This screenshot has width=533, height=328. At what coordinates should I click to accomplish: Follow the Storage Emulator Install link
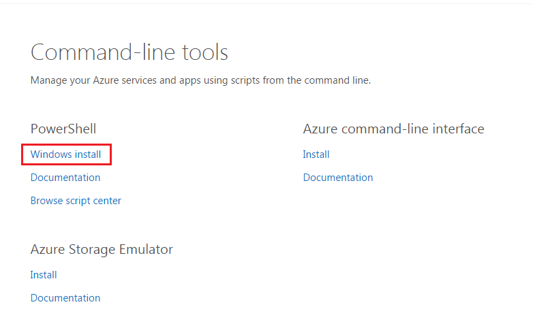44,275
